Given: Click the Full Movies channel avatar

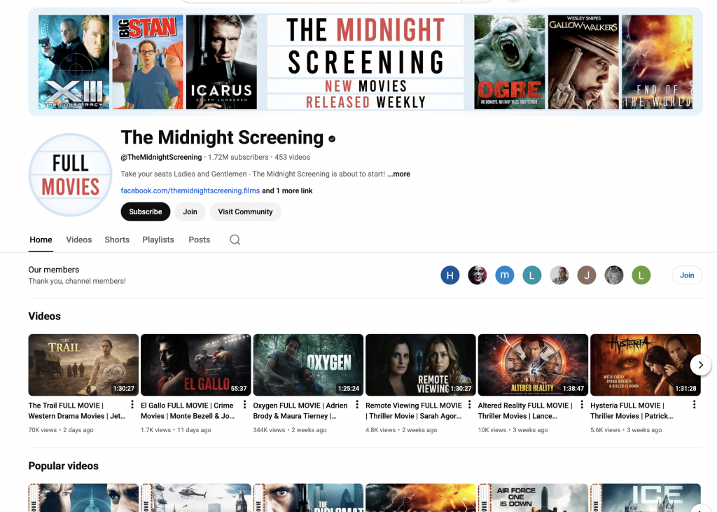Looking at the screenshot, I should click(x=70, y=175).
